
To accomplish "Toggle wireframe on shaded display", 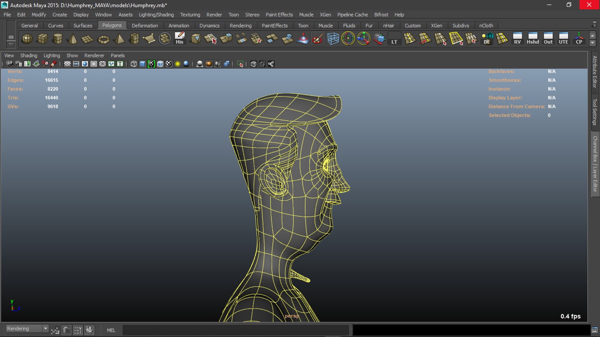I will 160,64.
